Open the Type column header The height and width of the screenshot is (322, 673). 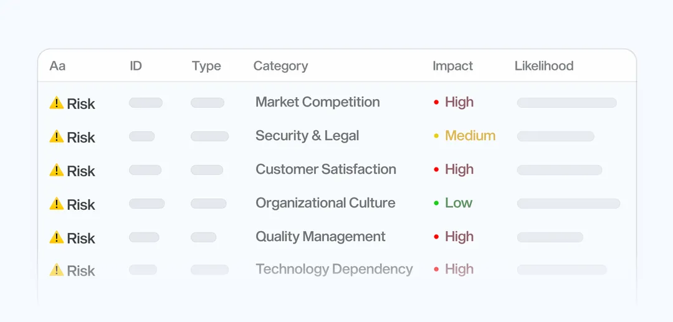click(x=206, y=66)
